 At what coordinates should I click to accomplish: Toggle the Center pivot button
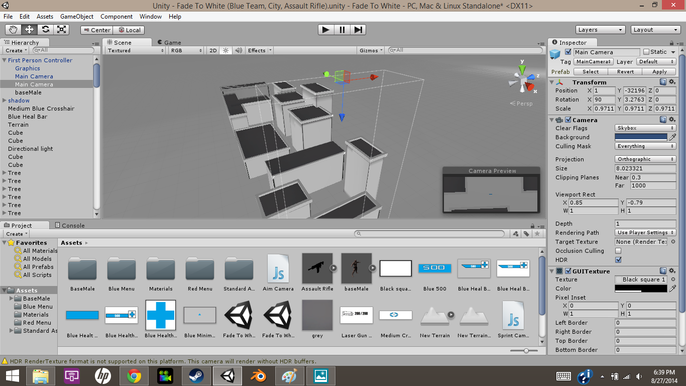pyautogui.click(x=97, y=30)
